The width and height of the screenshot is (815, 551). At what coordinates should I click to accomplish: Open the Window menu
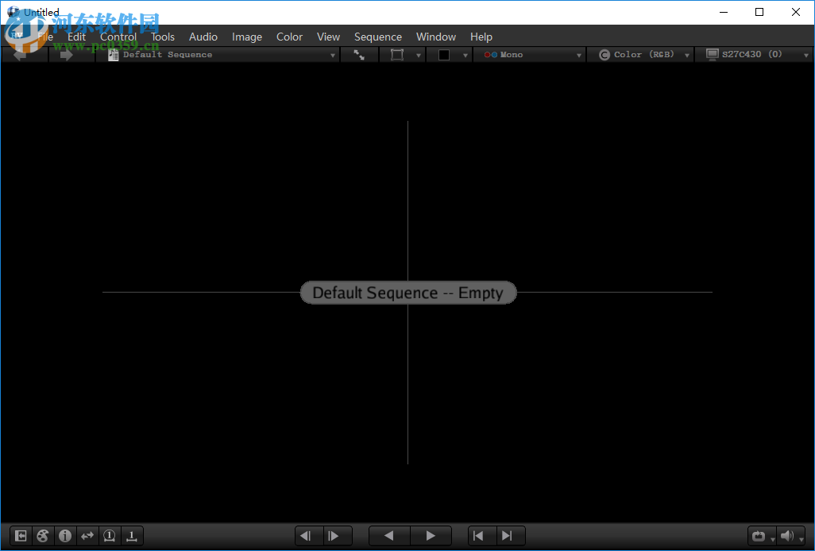point(436,37)
